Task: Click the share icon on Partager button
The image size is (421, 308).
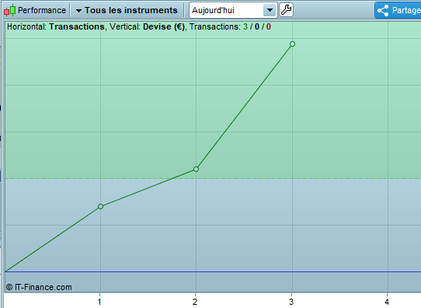Action: (x=383, y=10)
